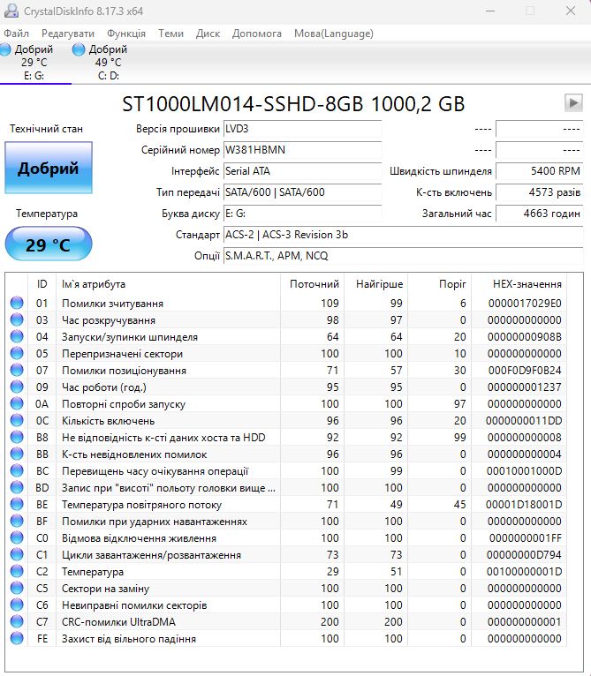Click the power on hours 4663 годин
This screenshot has height=676, width=591.
[x=539, y=214]
